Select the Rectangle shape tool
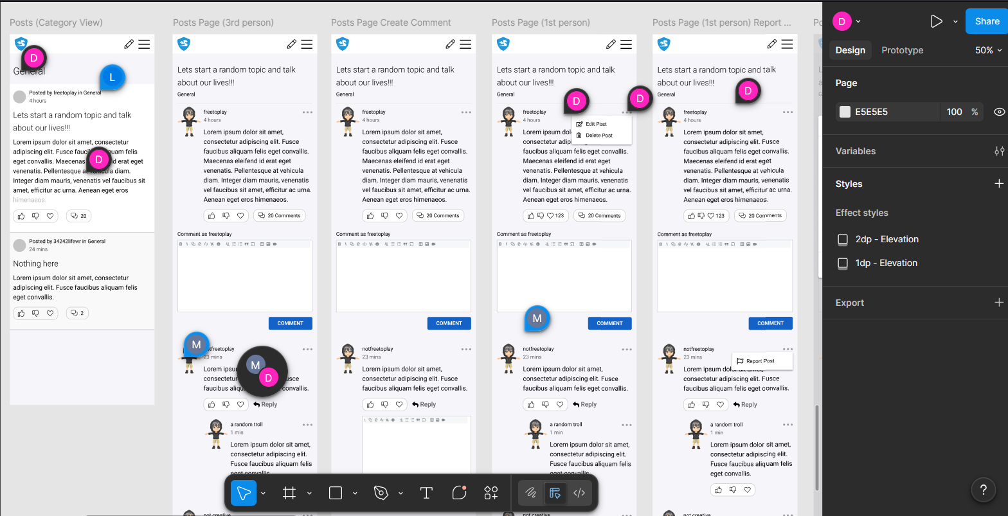Viewport: 1008px width, 516px height. pyautogui.click(x=335, y=493)
